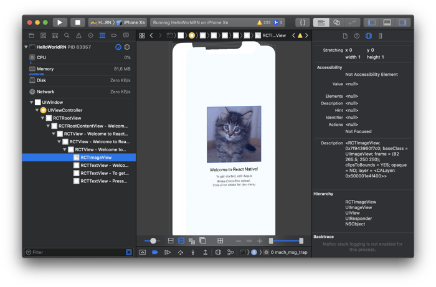Click the yellow warning count indicator
This screenshot has height=287, width=436.
[x=263, y=22]
